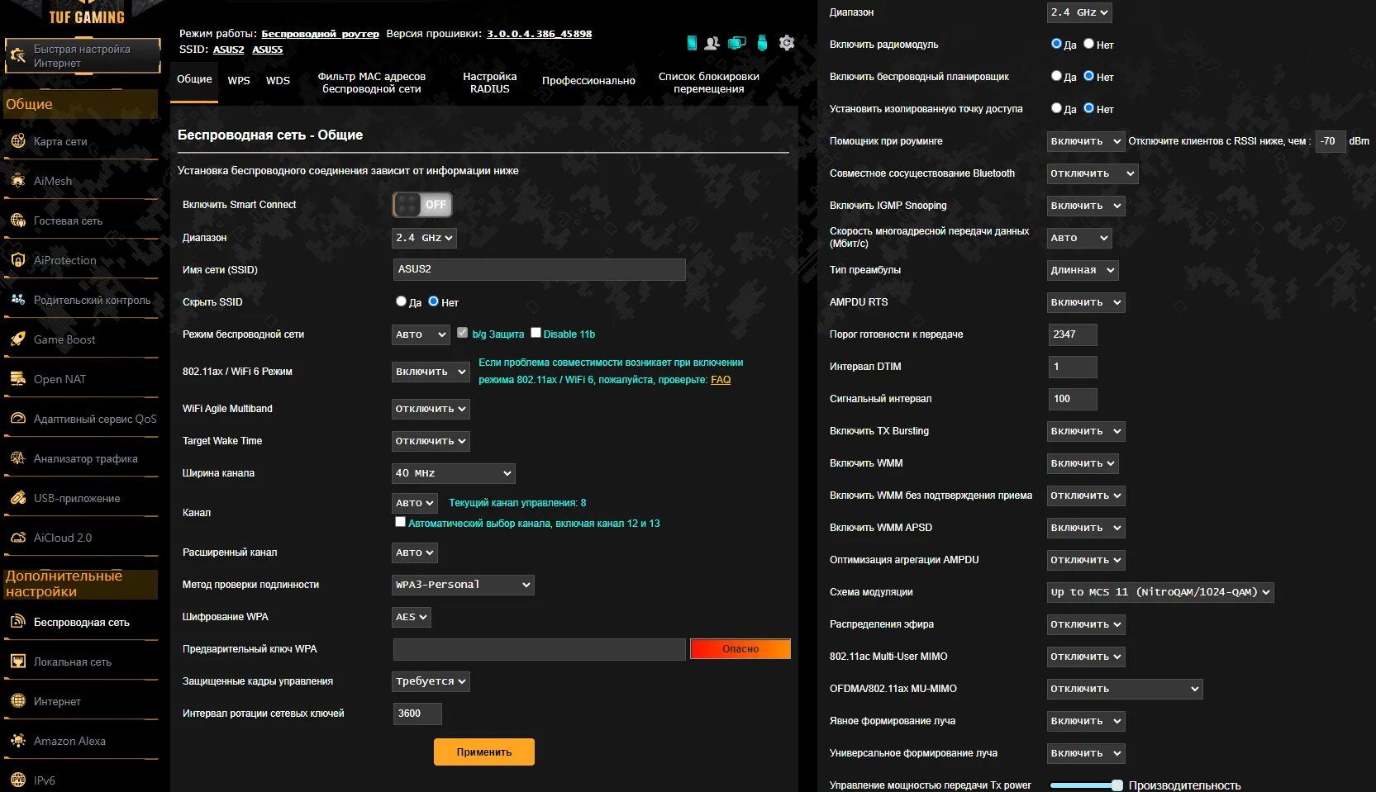This screenshot has width=1376, height=792.
Task: Click the Беспроводной роутер mode link
Action: (x=320, y=34)
